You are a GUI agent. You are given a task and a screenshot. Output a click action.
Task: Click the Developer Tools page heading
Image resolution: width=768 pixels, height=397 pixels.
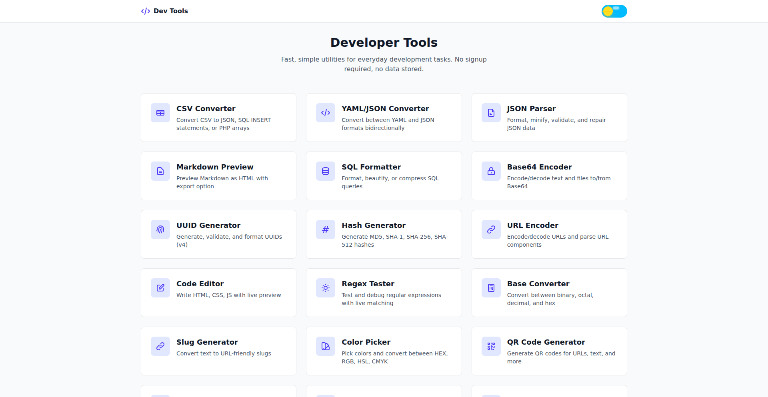[x=384, y=42]
